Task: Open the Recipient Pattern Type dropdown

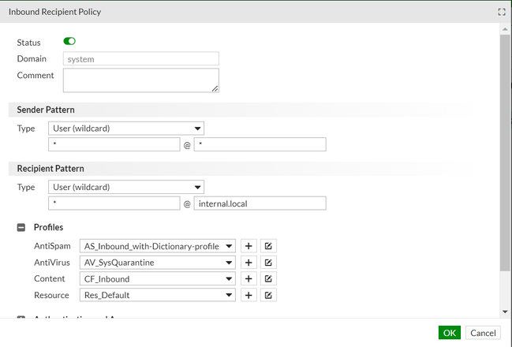Action: [x=126, y=187]
